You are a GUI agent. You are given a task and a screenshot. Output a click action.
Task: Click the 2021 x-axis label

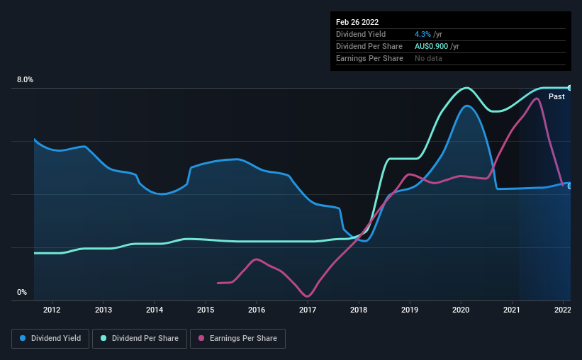pos(512,310)
